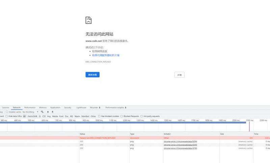Enable Has blocked cookies filter

coord(99,116)
